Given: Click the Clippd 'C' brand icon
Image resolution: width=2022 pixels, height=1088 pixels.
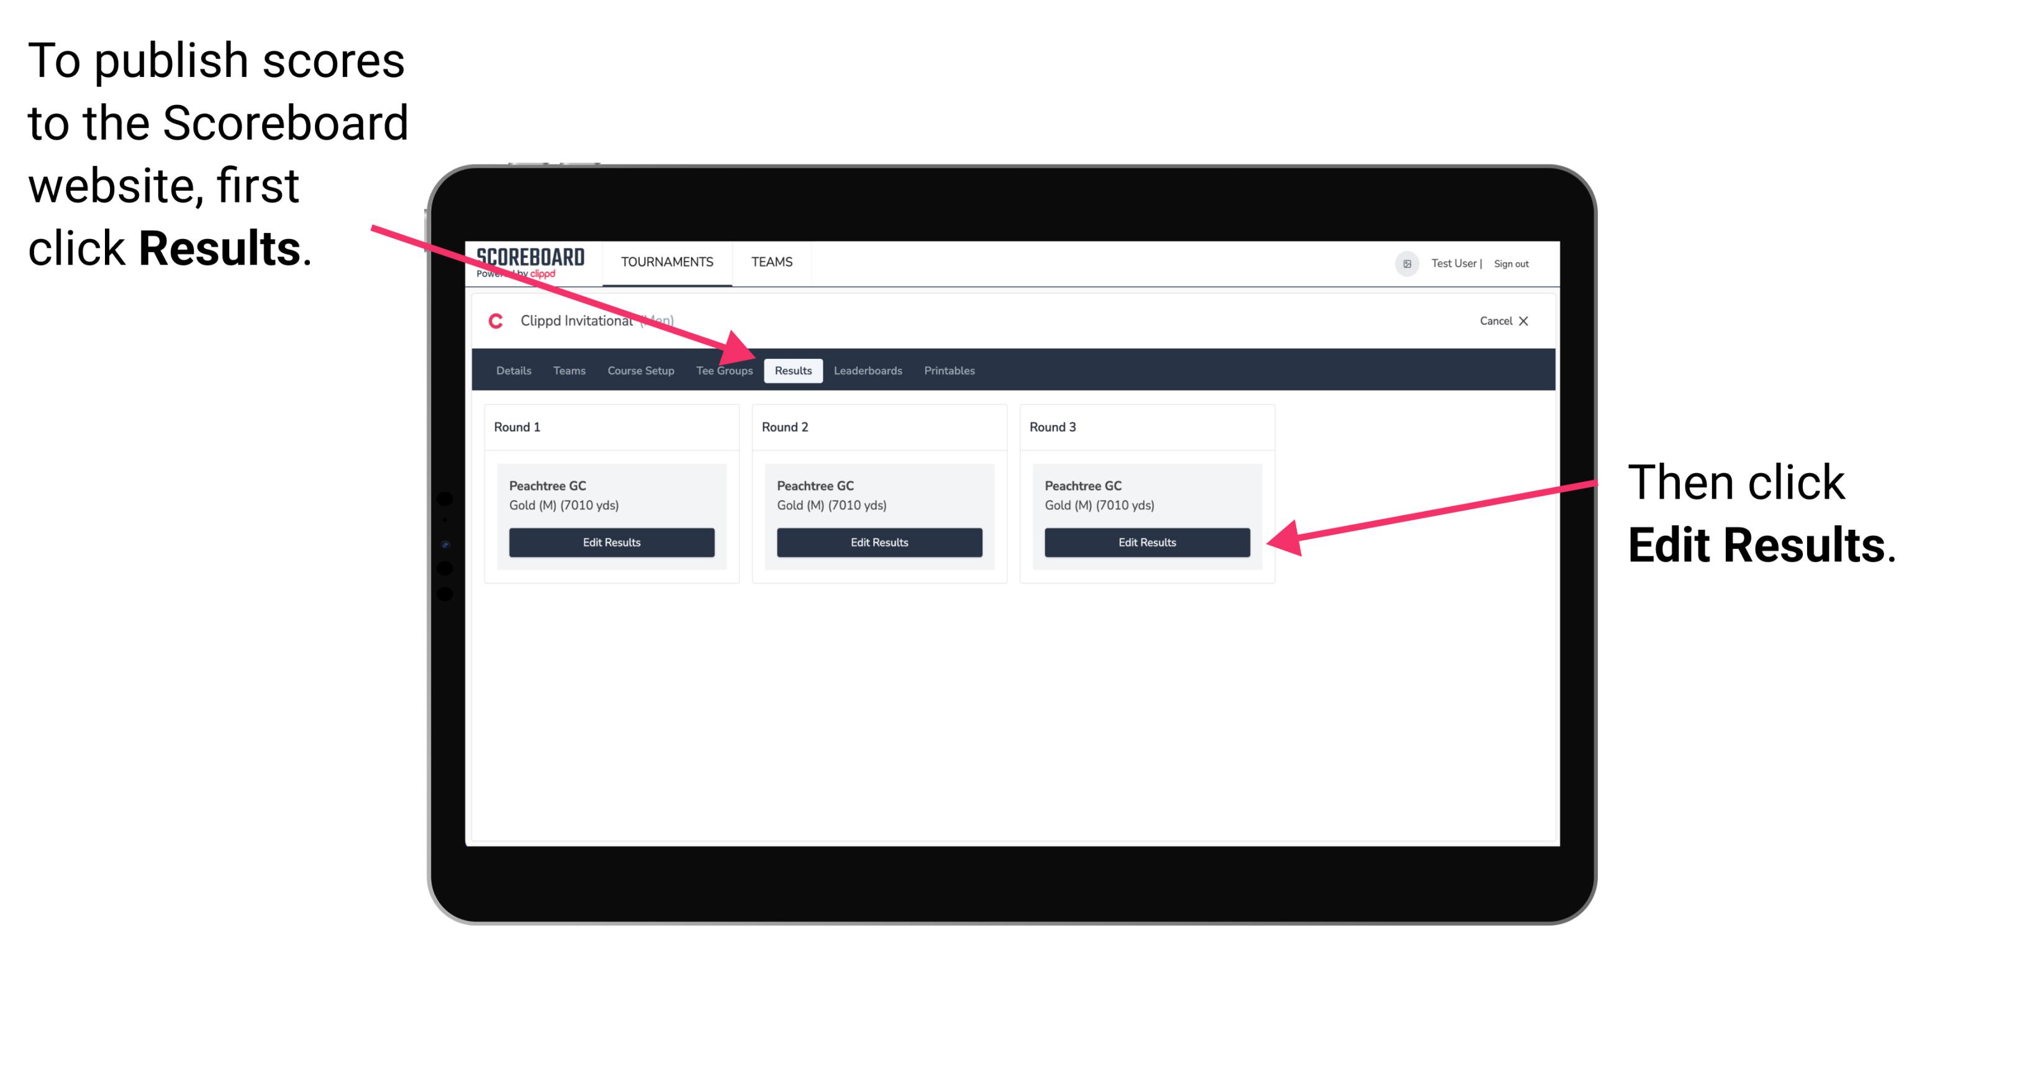Looking at the screenshot, I should click(x=494, y=322).
